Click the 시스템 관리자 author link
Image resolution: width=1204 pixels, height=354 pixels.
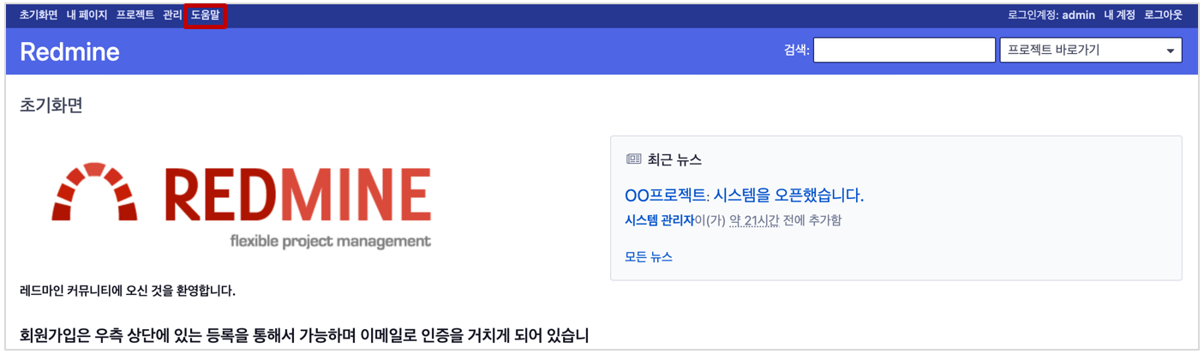click(659, 220)
